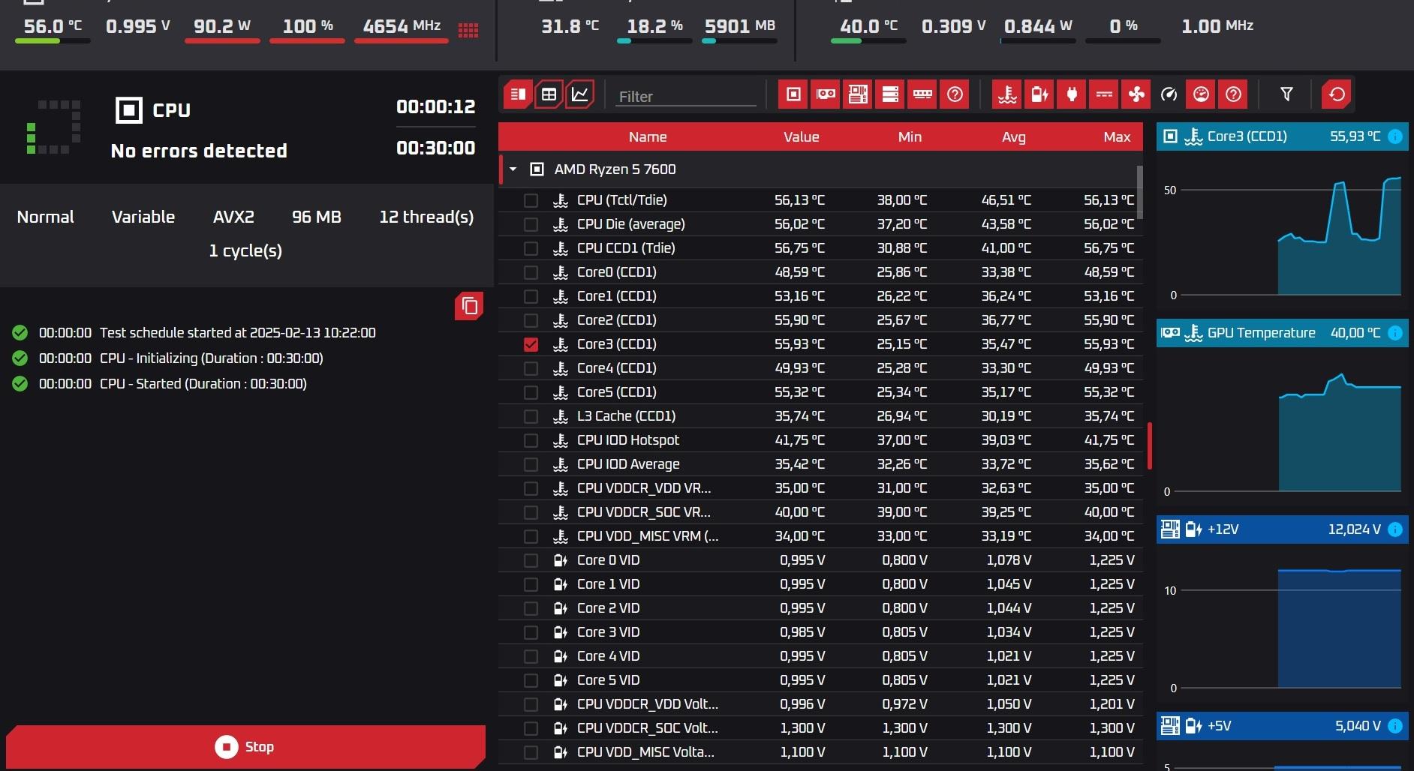Click the 'AVX2' instruction set label
1414x771 pixels.
(233, 217)
